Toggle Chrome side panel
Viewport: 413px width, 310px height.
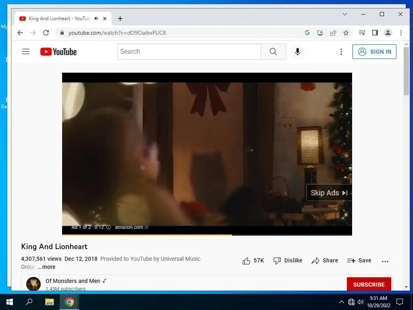pyautogui.click(x=375, y=33)
